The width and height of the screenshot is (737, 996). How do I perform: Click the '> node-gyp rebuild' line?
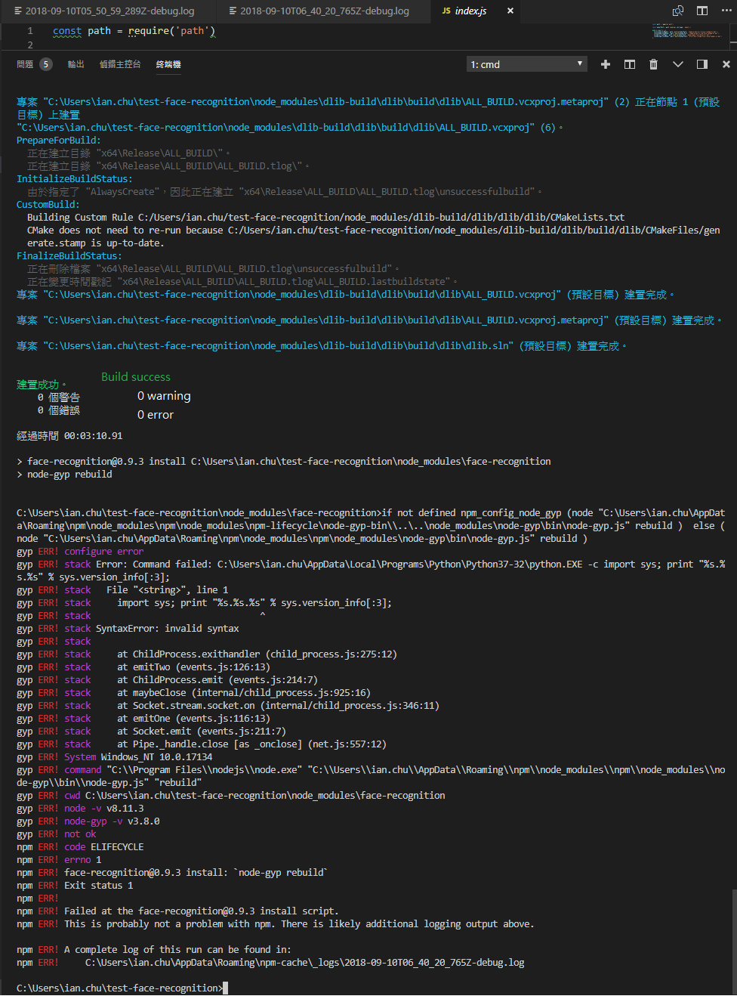(64, 474)
